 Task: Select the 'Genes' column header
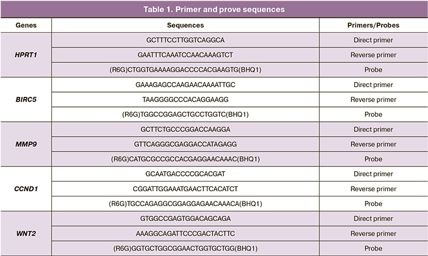click(26, 26)
